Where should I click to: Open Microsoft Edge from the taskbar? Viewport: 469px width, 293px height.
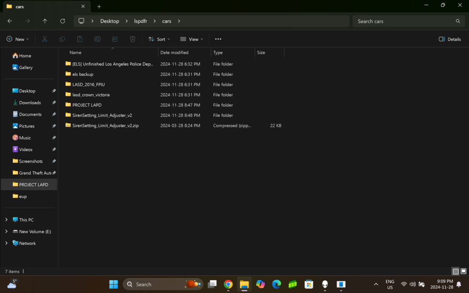pyautogui.click(x=276, y=284)
